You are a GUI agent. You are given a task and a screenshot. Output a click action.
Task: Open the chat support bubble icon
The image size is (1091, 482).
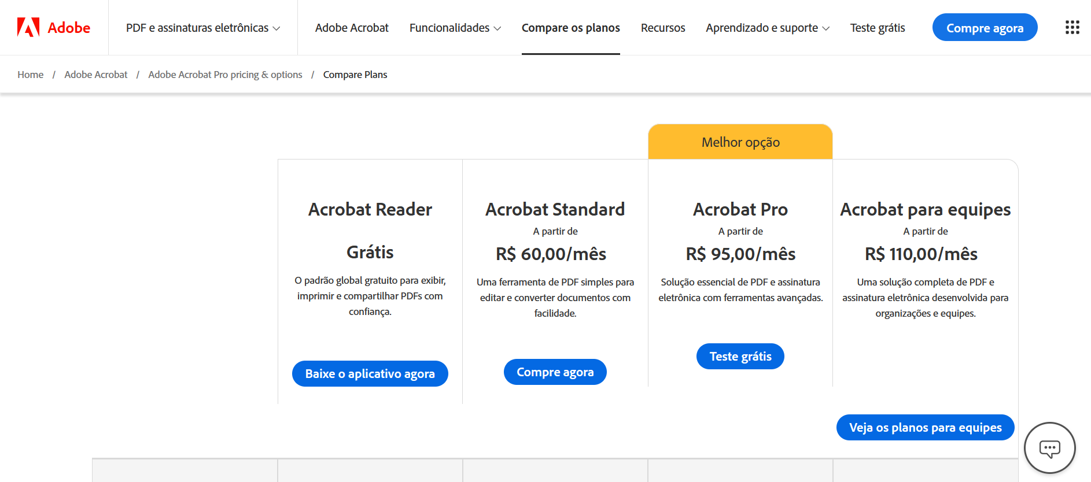[1050, 448]
